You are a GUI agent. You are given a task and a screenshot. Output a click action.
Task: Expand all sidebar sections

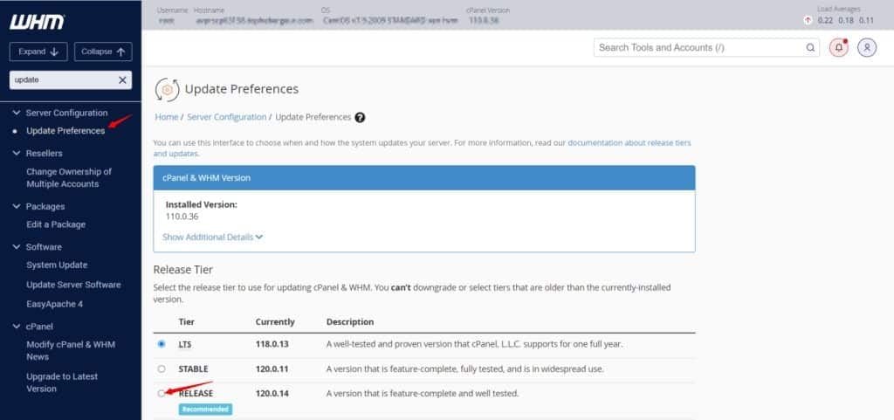point(38,52)
